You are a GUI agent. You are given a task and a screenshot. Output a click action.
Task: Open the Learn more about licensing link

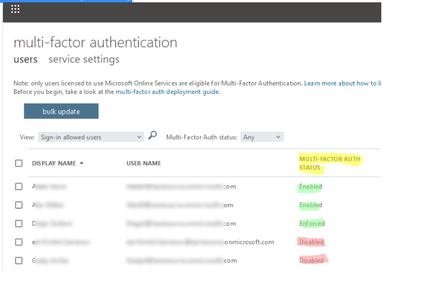pyautogui.click(x=343, y=83)
